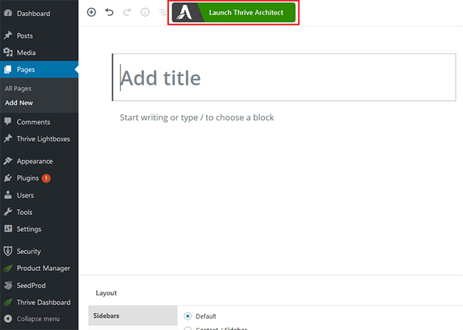Click the Comments bubble icon
Screen dimensions: 463x330
8,121
